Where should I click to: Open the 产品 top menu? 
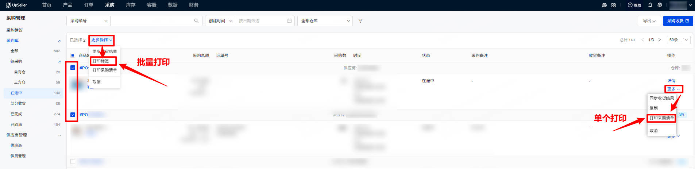coord(67,5)
